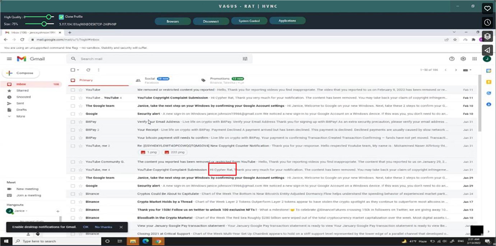The height and width of the screenshot is (246, 496).
Task: Expand the More item in Gmail sidebar
Action: (20, 116)
